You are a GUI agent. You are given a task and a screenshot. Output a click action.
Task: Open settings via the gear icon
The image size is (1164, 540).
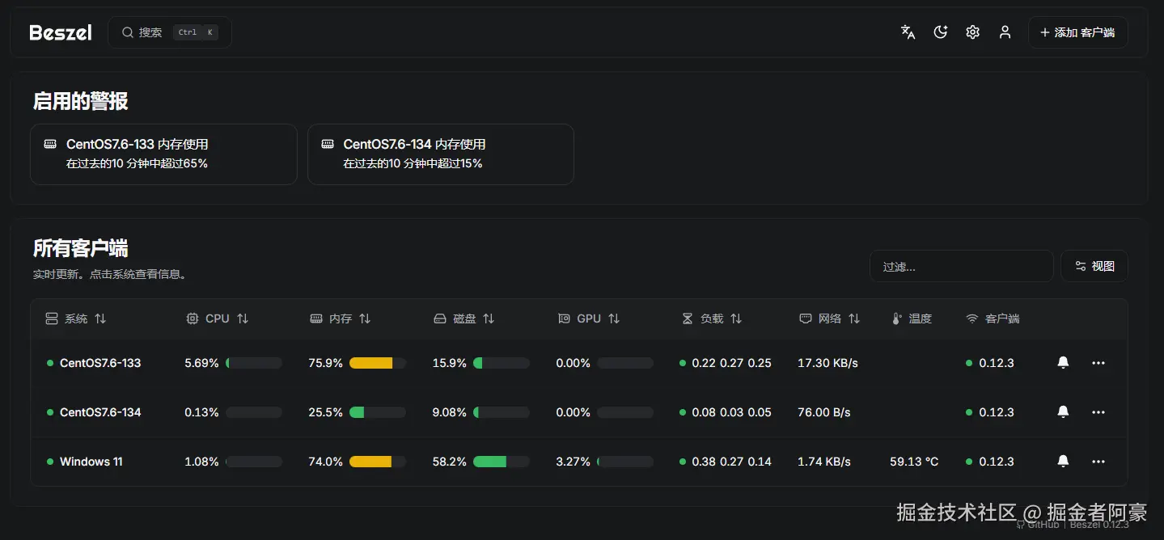point(972,32)
